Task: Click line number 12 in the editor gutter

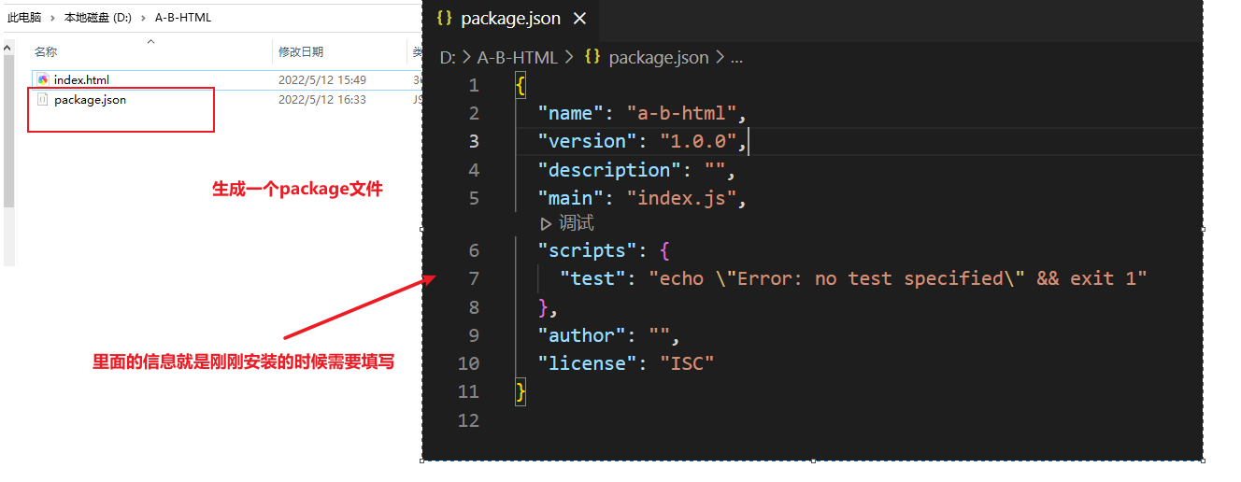Action: [468, 420]
